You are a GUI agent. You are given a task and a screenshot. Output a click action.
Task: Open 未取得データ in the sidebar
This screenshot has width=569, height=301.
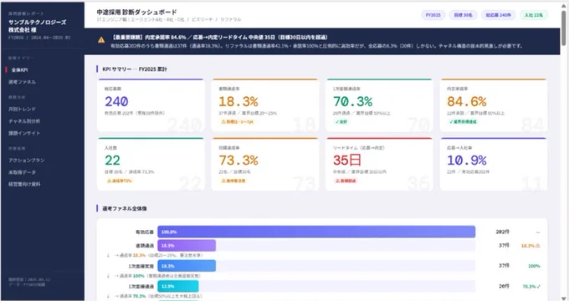click(x=22, y=172)
